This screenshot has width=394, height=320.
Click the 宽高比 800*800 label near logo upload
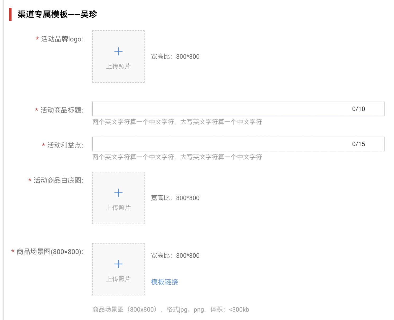pos(175,57)
